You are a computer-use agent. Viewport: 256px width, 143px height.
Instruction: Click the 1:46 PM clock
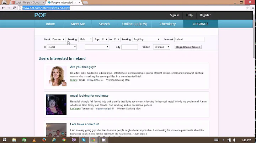click(x=246, y=140)
